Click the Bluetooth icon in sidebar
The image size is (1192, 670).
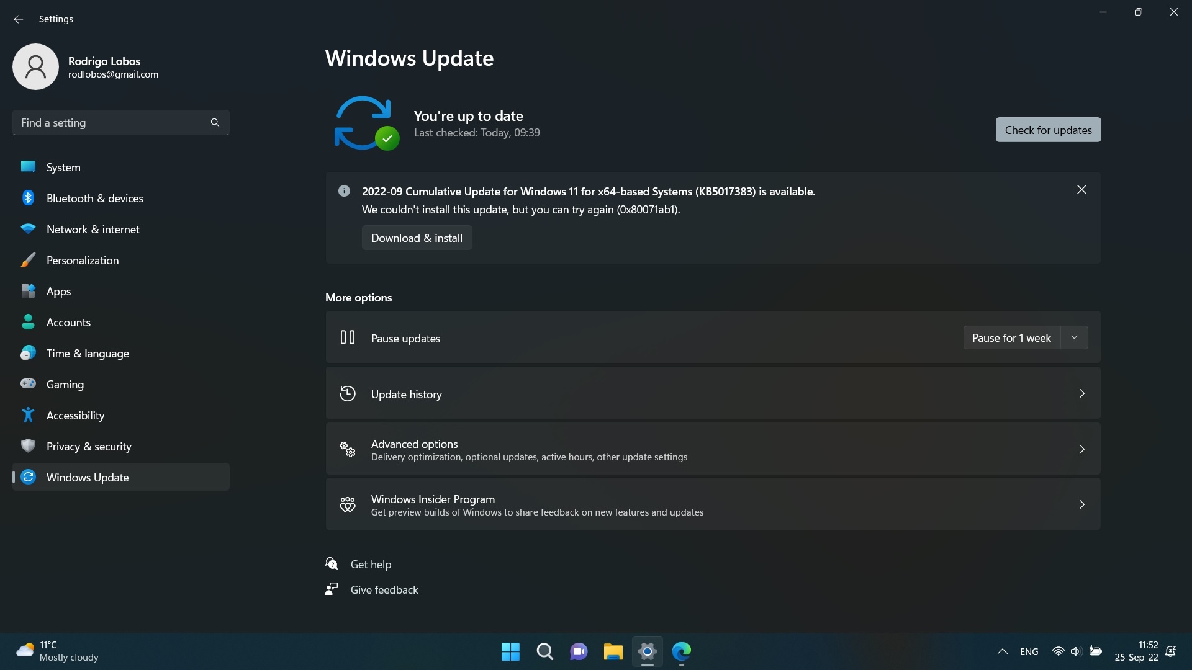click(x=28, y=198)
